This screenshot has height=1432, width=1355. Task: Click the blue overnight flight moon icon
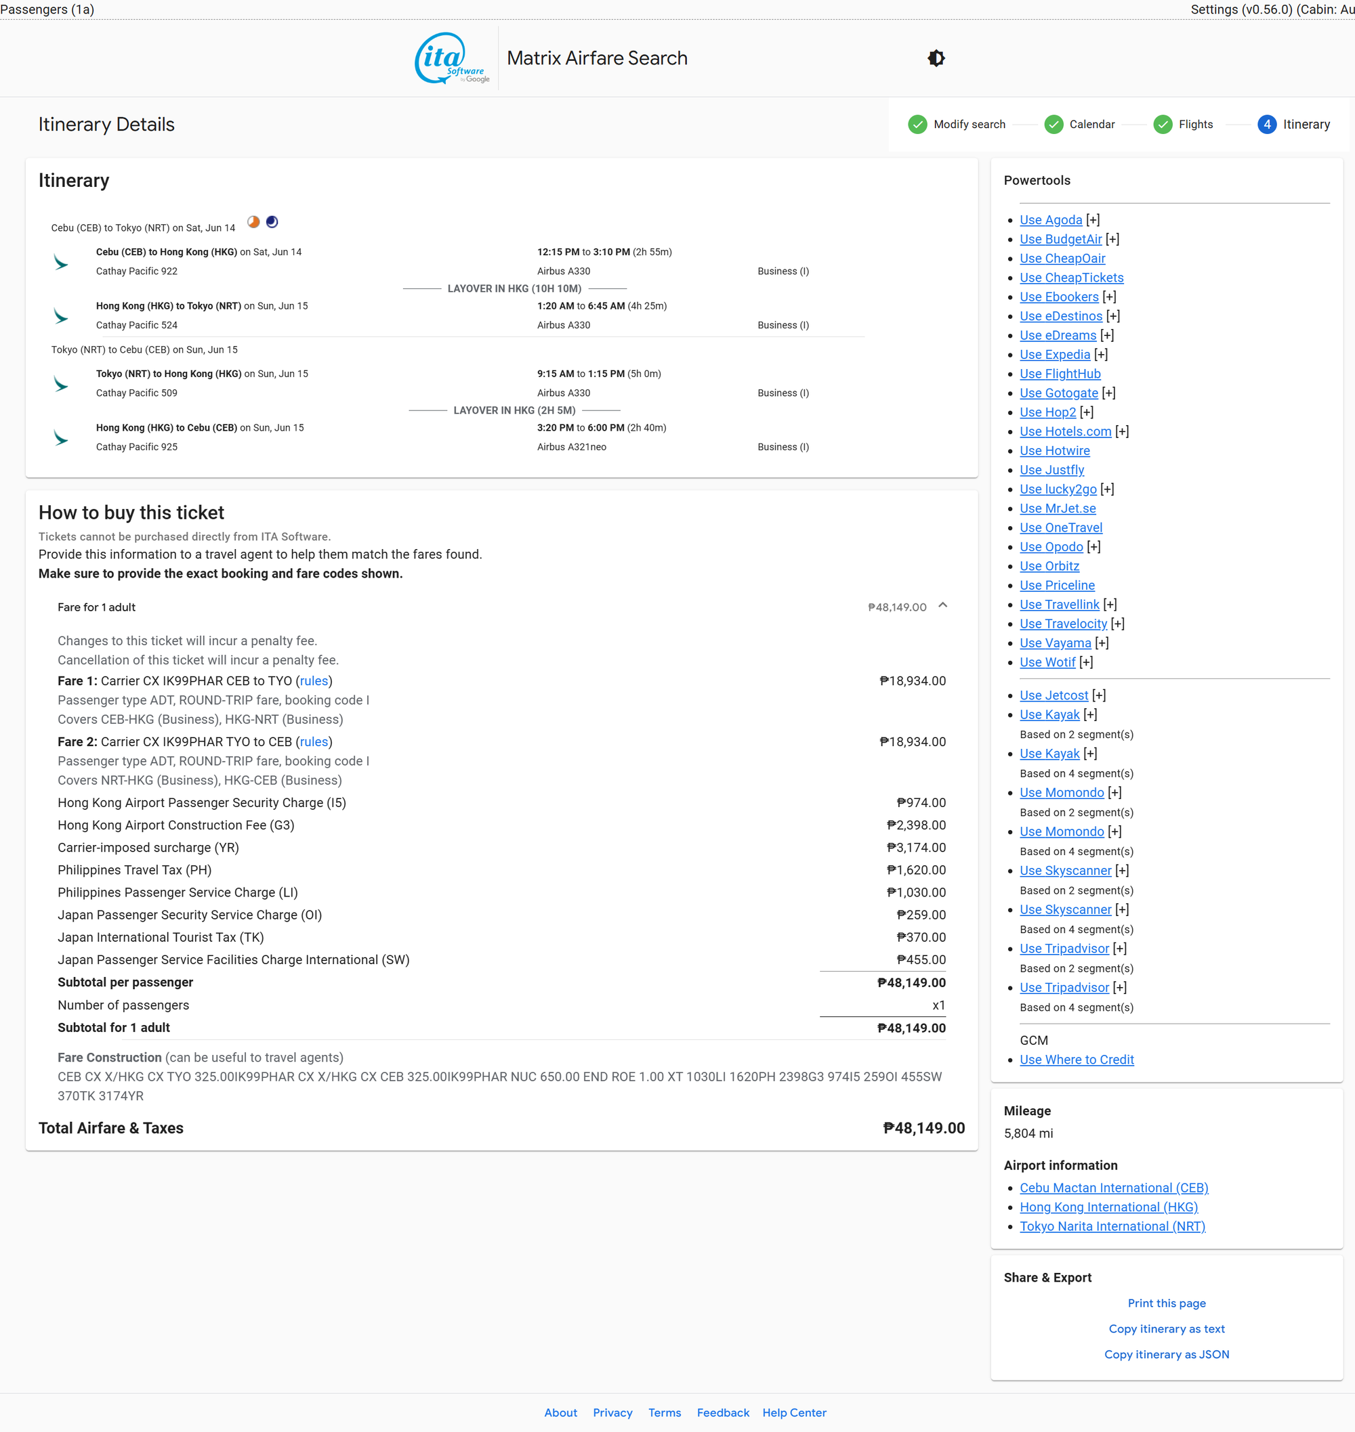tap(272, 222)
